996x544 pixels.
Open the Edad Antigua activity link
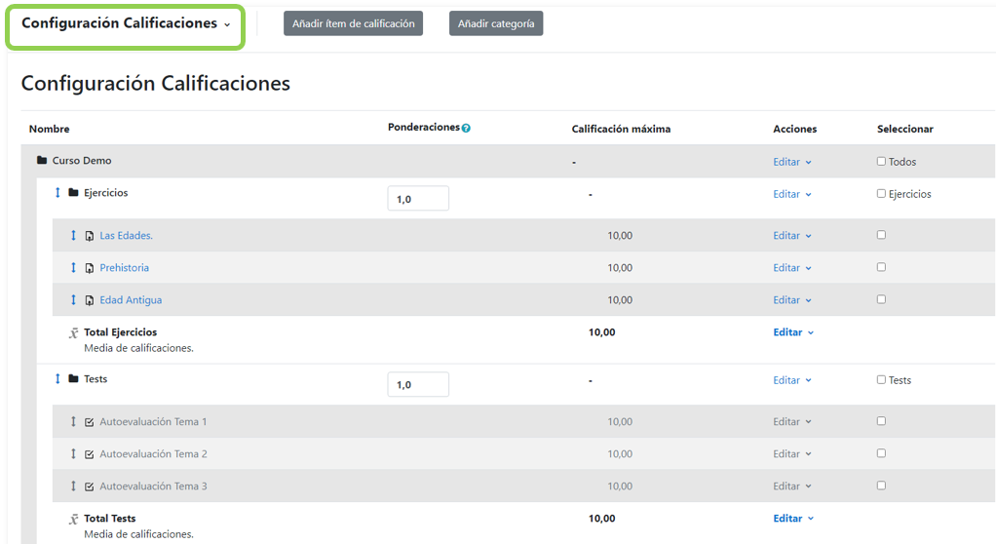[x=131, y=300]
